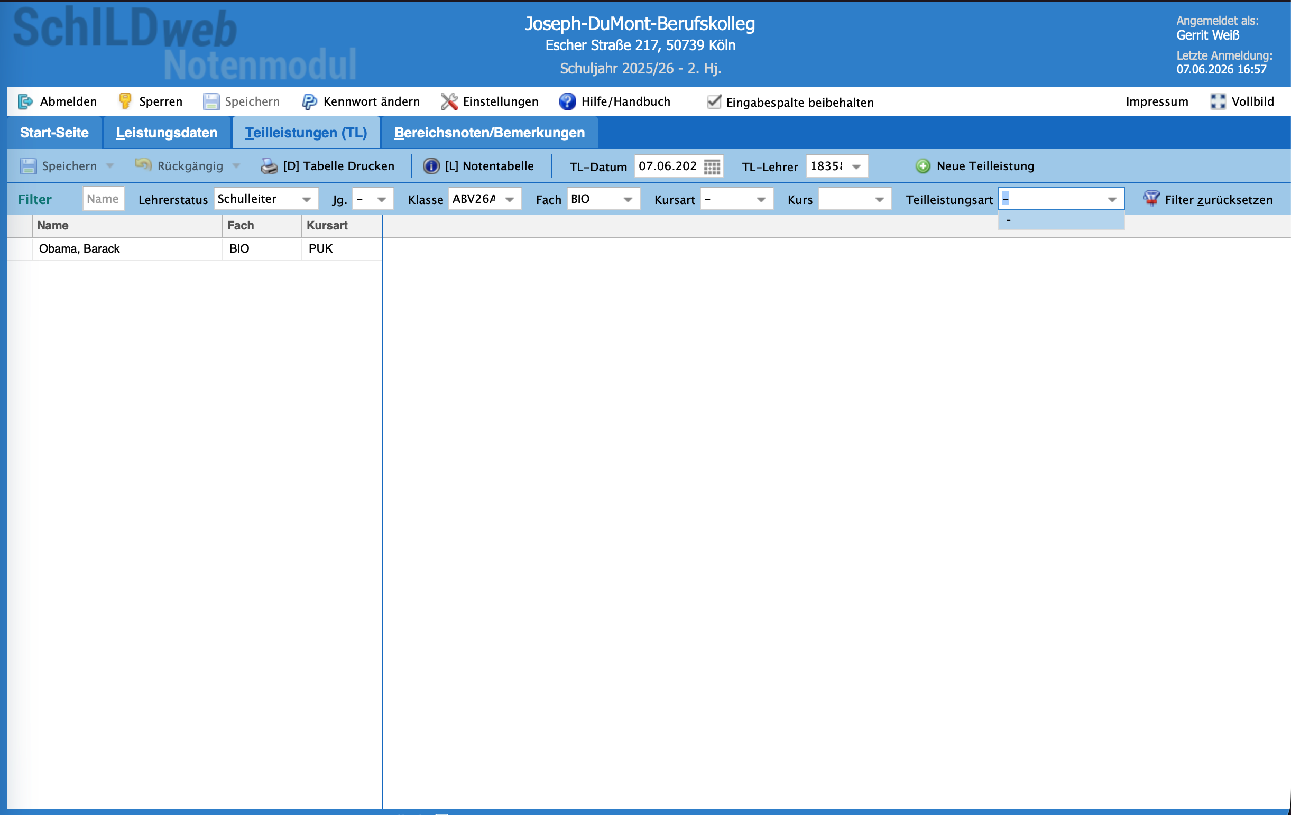Click the Notentabelle info icon
The image size is (1291, 815).
431,166
